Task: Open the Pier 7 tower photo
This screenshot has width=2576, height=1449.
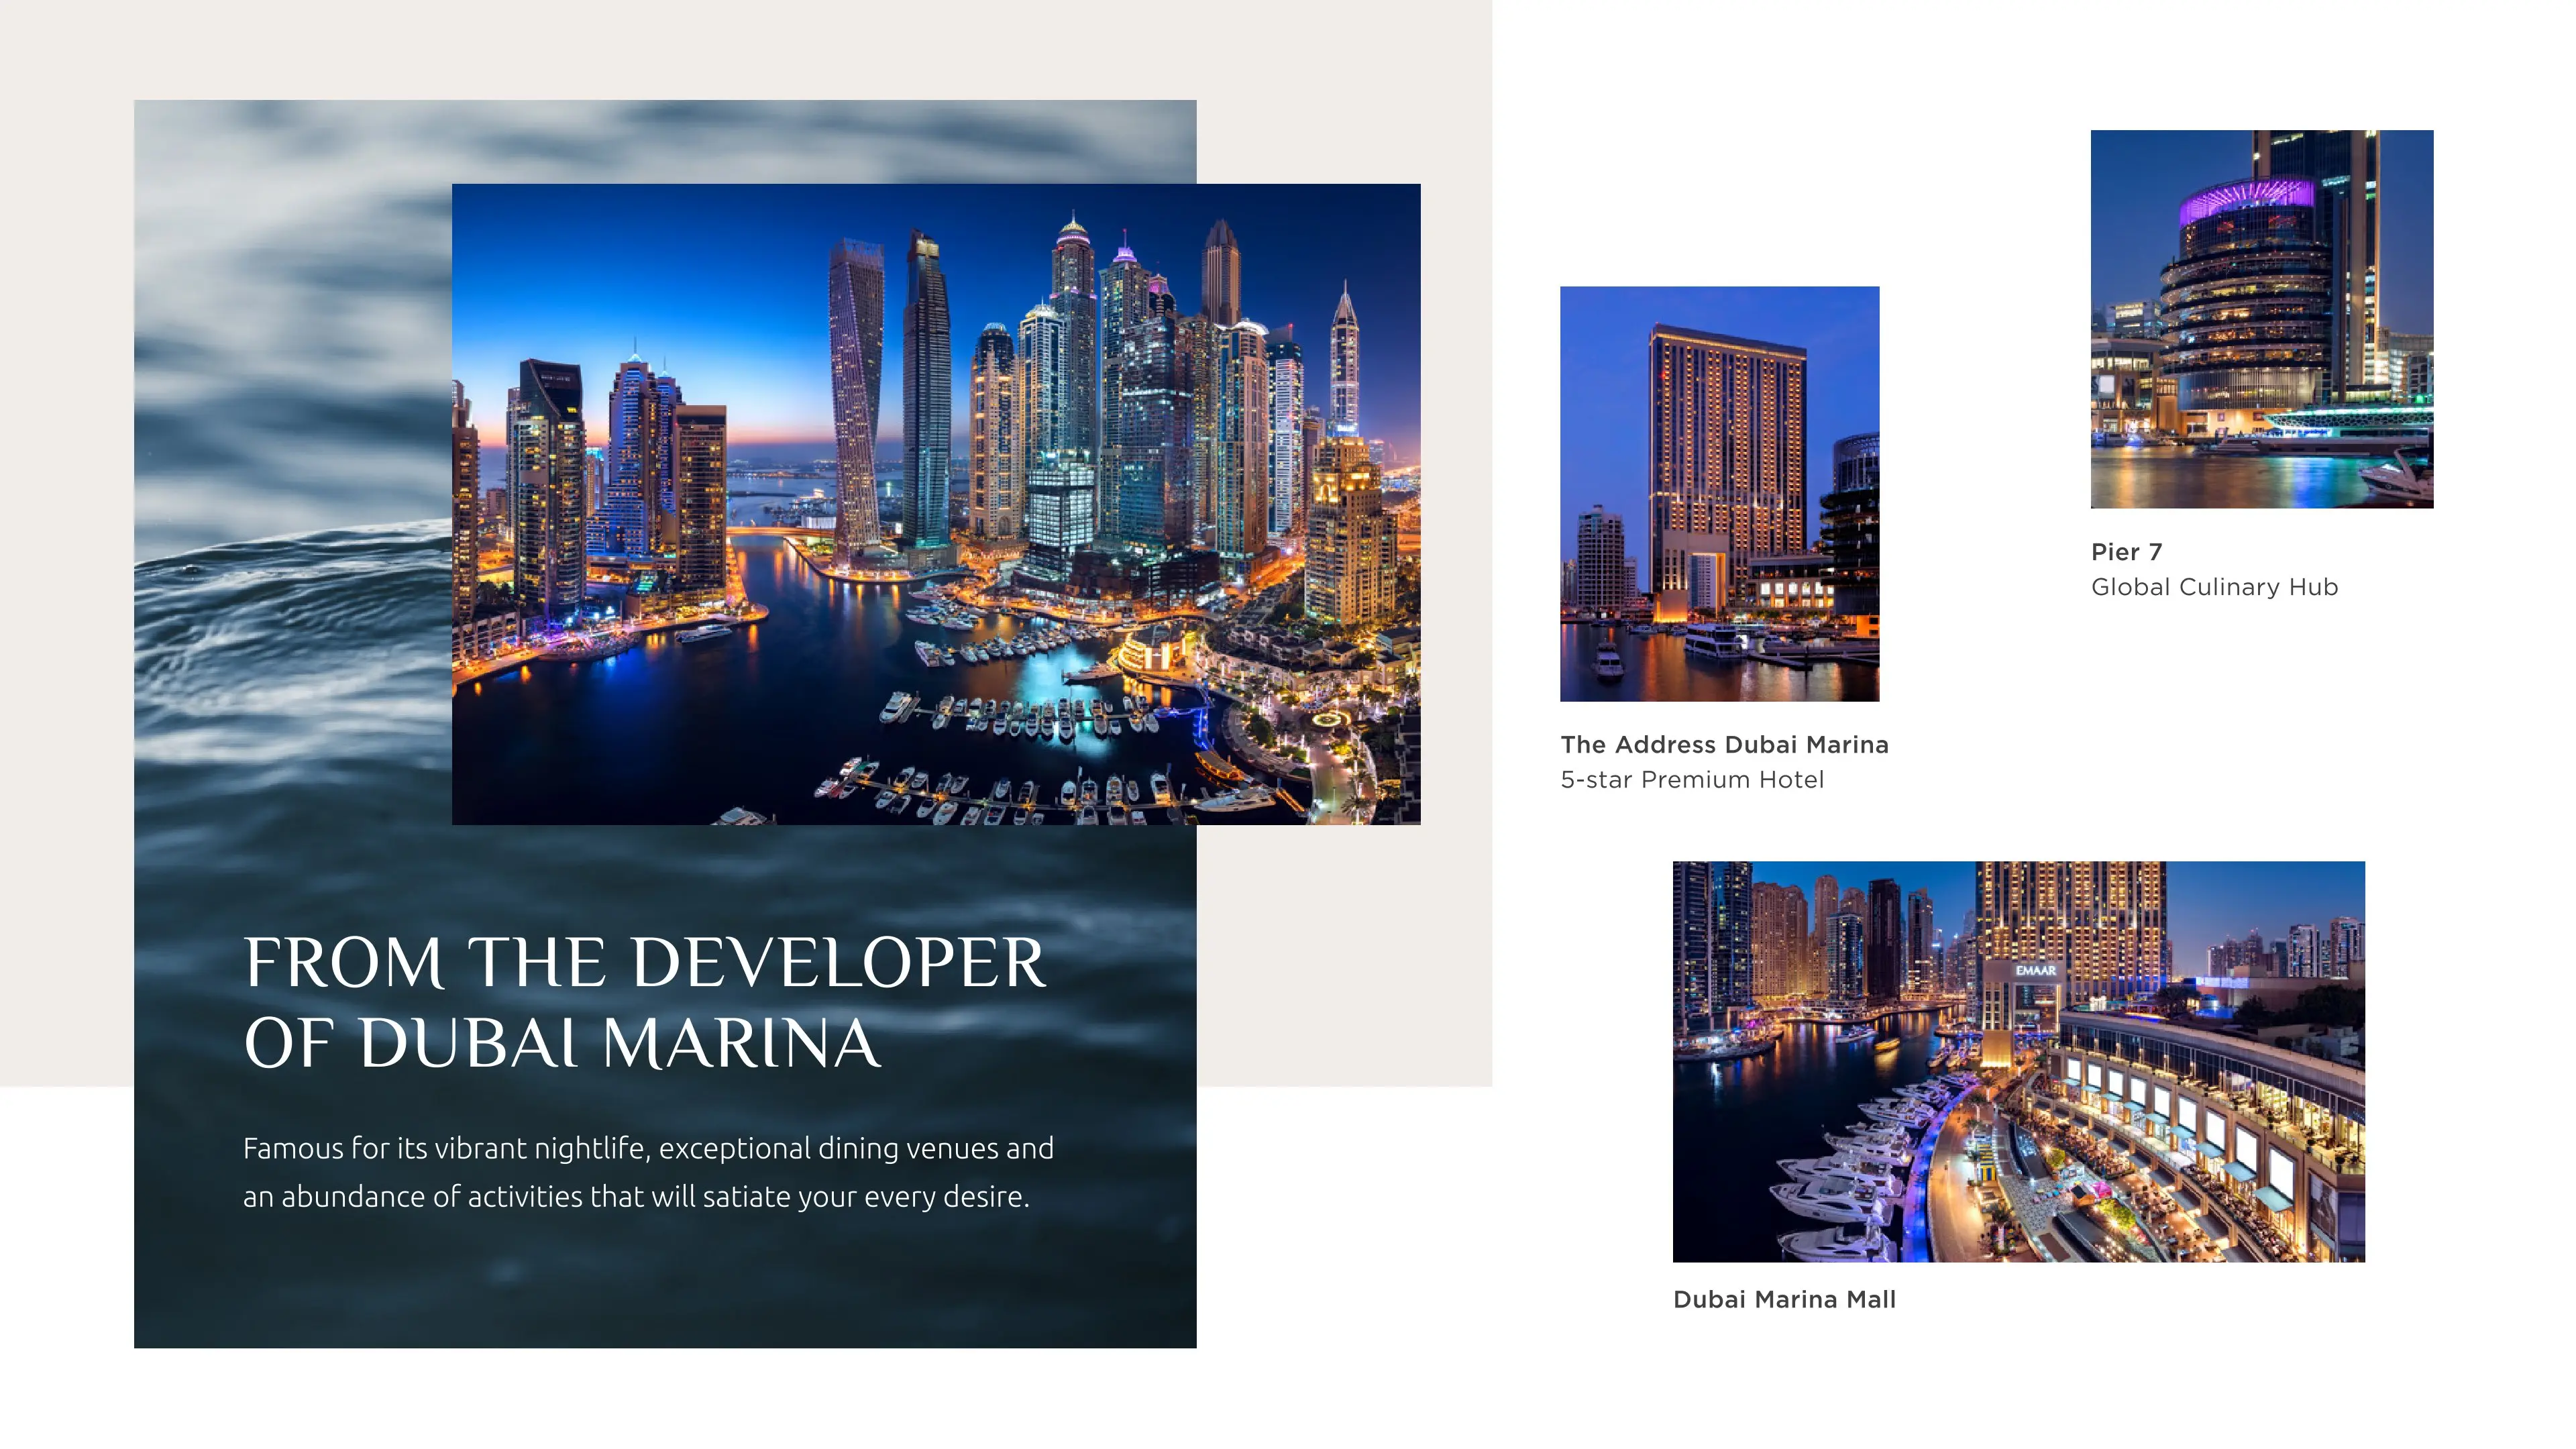Action: point(2262,319)
